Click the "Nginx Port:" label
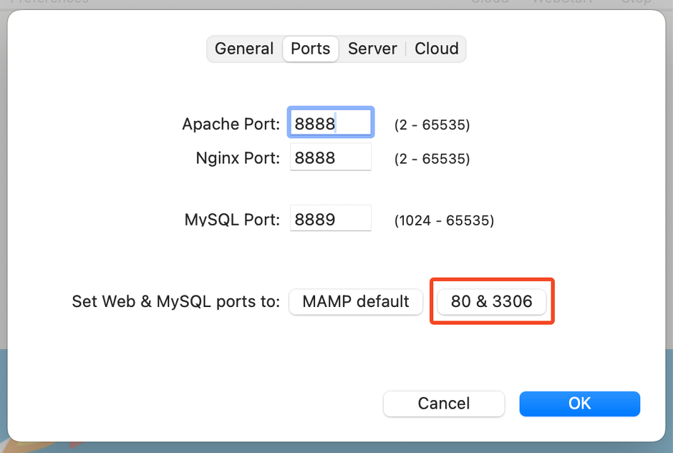Image resolution: width=673 pixels, height=453 pixels. [x=238, y=158]
